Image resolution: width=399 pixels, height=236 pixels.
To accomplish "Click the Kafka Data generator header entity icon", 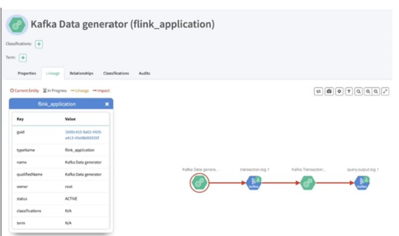I will click(x=17, y=25).
